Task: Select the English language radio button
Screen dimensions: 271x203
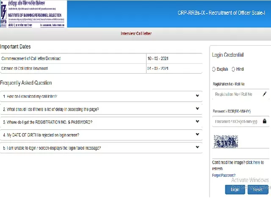Action: [214, 69]
